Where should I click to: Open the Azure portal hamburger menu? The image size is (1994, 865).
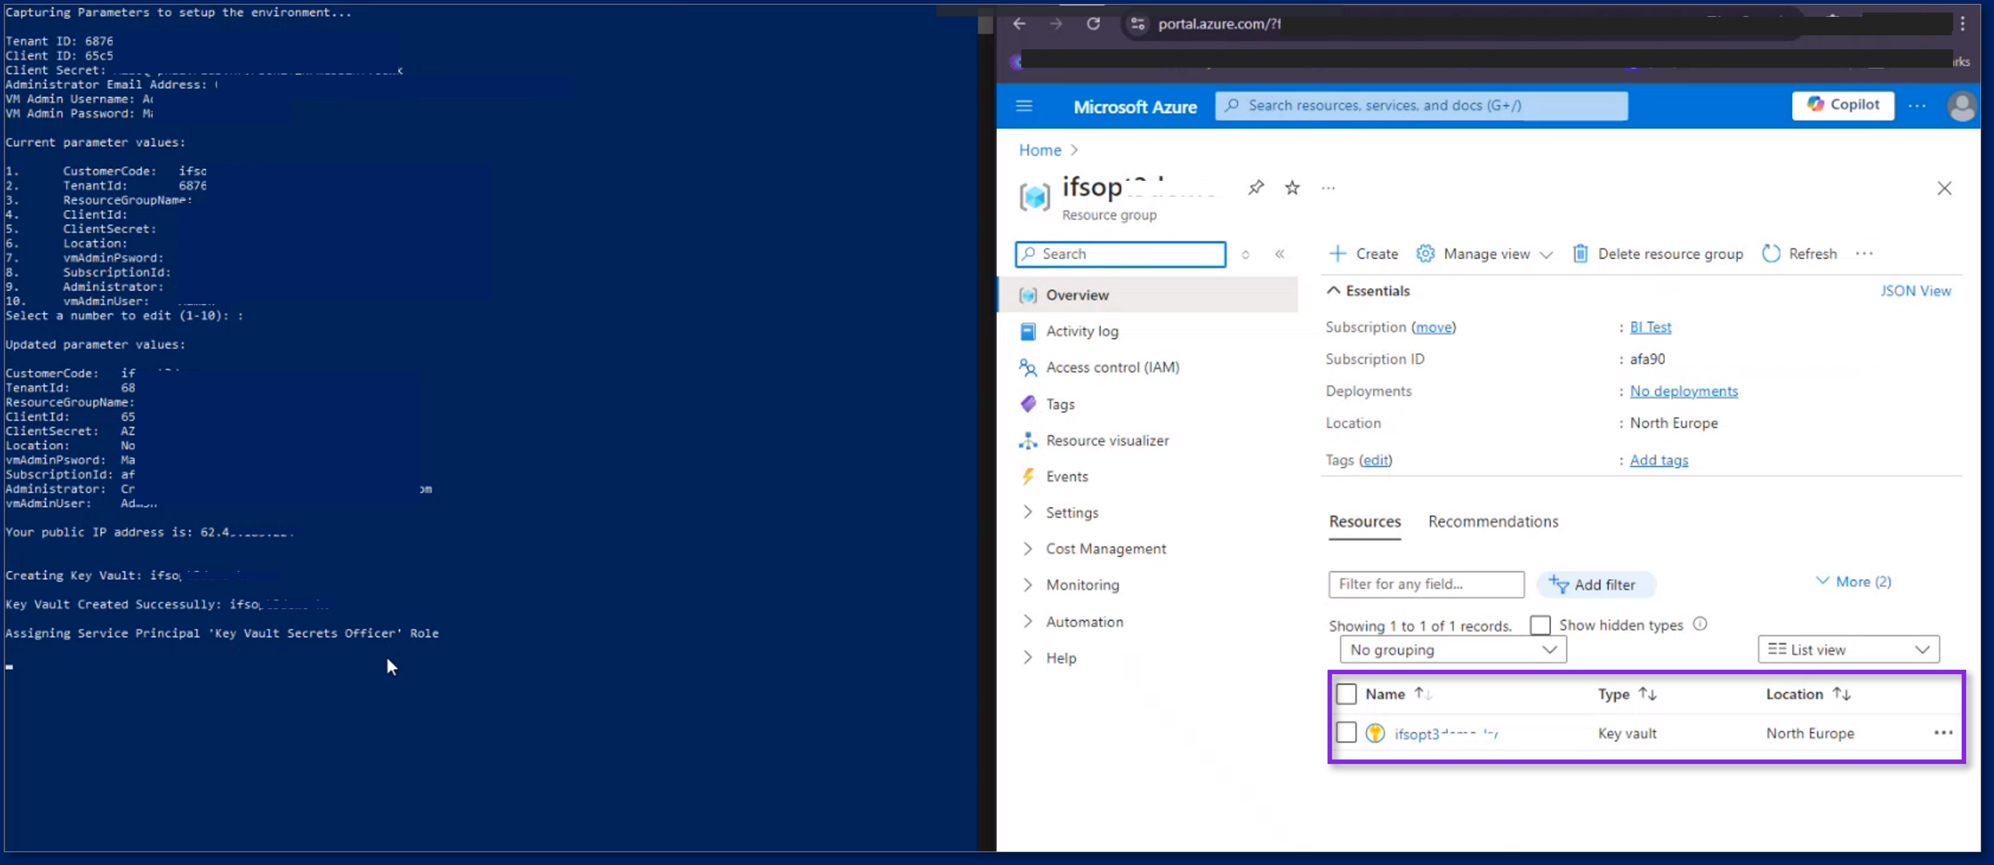click(x=1024, y=106)
